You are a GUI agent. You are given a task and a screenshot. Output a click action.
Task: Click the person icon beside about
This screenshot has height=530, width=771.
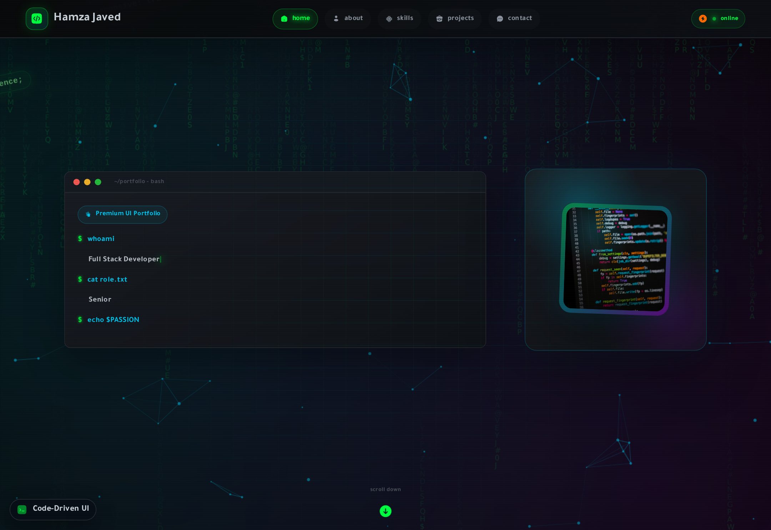[336, 19]
